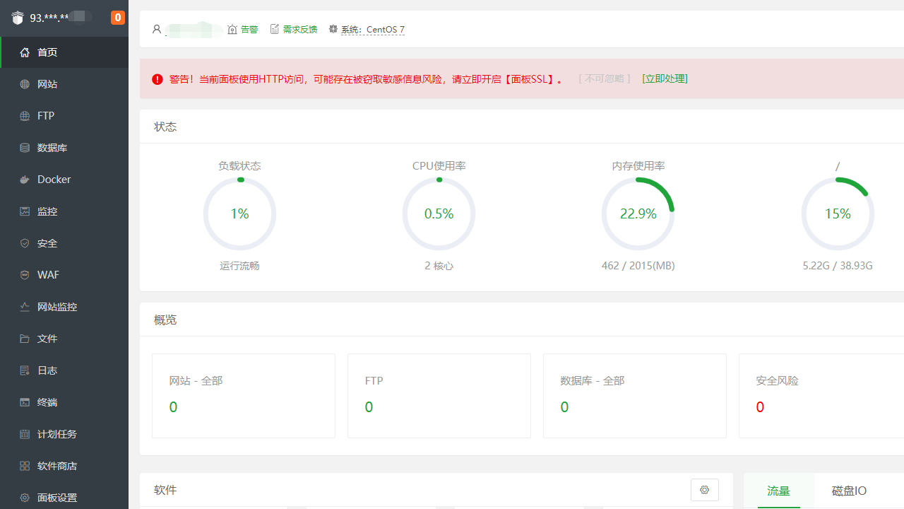This screenshot has width=904, height=509.
Task: Click the database icon beside 数据库
Action: click(25, 148)
